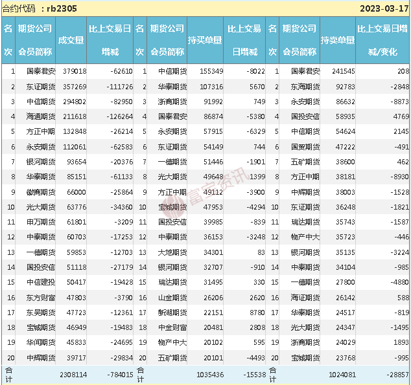The width and height of the screenshot is (411, 385).
Task: Click long position change -8022
Action: pos(255,71)
